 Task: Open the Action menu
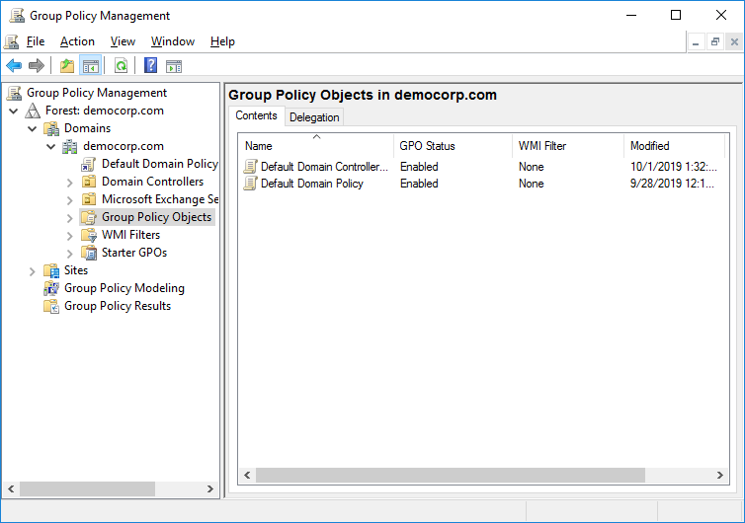tap(77, 41)
